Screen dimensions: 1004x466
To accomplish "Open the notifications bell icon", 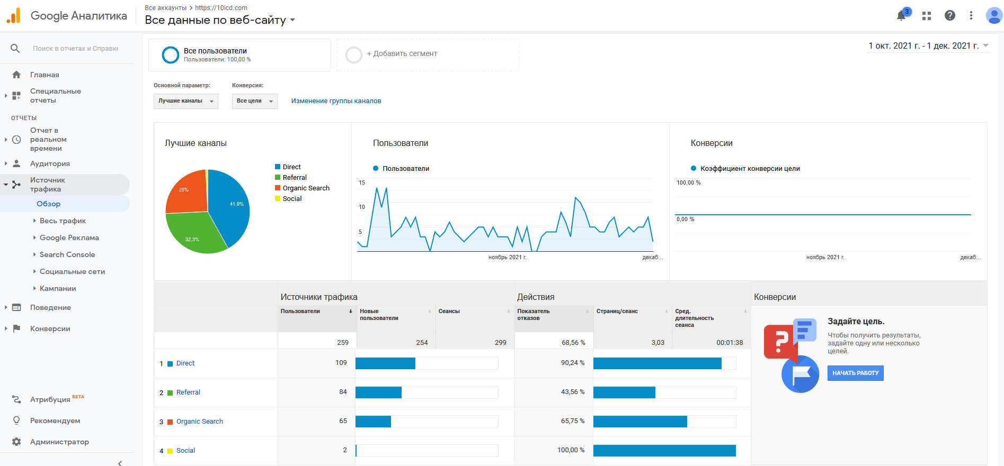I will coord(901,16).
